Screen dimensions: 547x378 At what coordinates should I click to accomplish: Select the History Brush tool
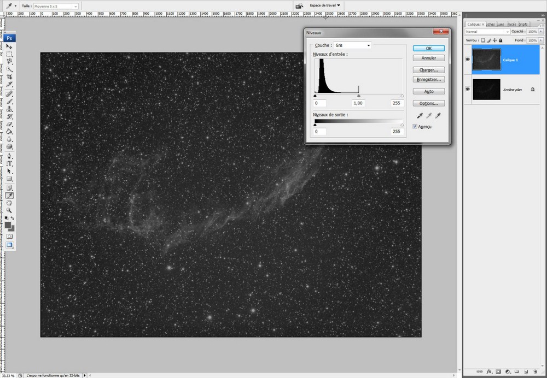pyautogui.click(x=9, y=117)
